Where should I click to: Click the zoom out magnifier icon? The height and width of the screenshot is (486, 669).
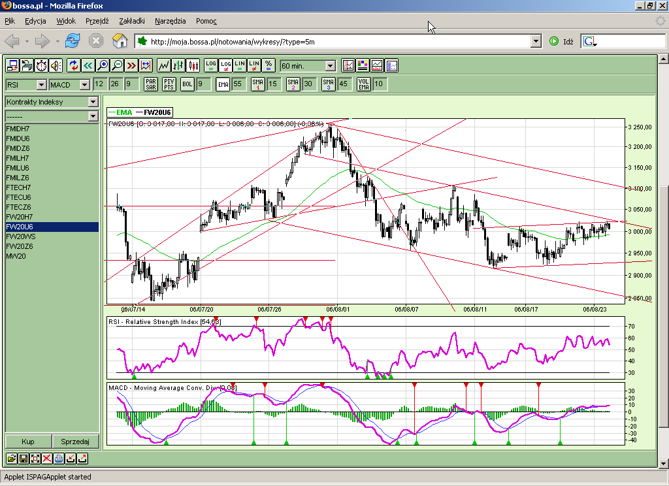click(117, 65)
